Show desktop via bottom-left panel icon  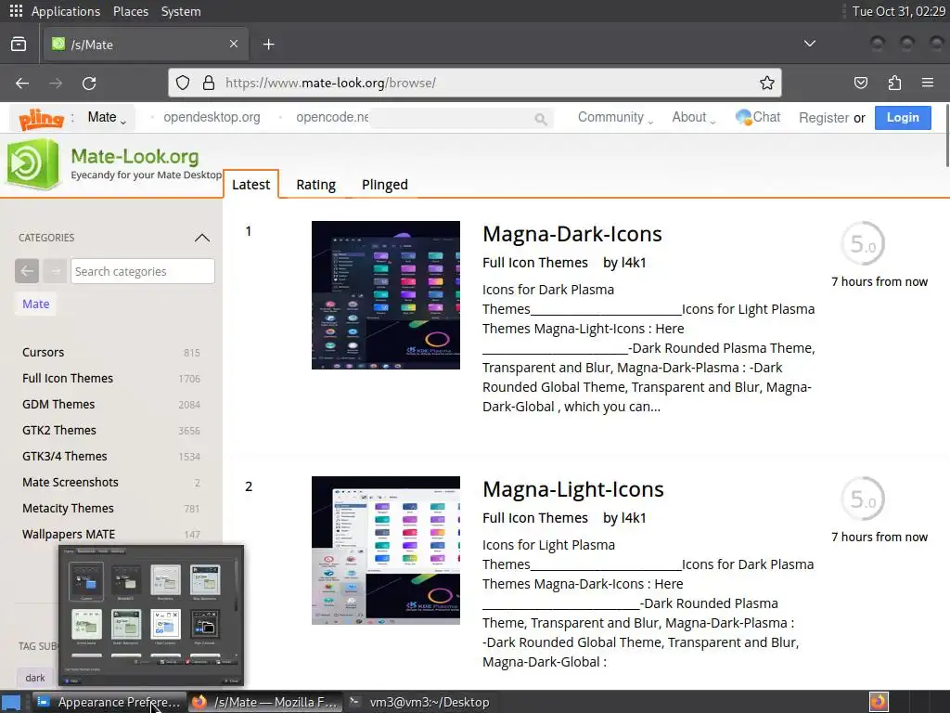(11, 703)
